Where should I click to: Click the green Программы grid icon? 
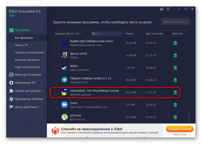[x=11, y=30]
